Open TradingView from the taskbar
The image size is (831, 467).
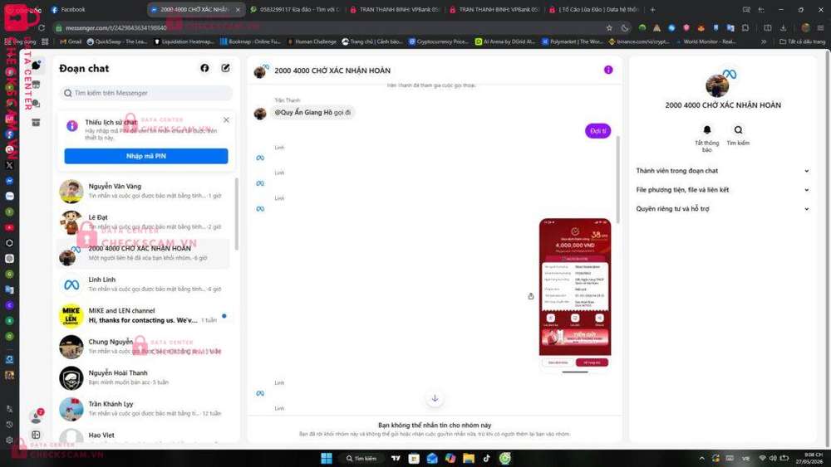[396, 458]
